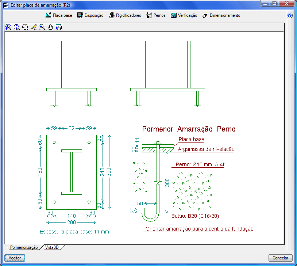Click the anchor bolt hook in detail

click(x=151, y=215)
